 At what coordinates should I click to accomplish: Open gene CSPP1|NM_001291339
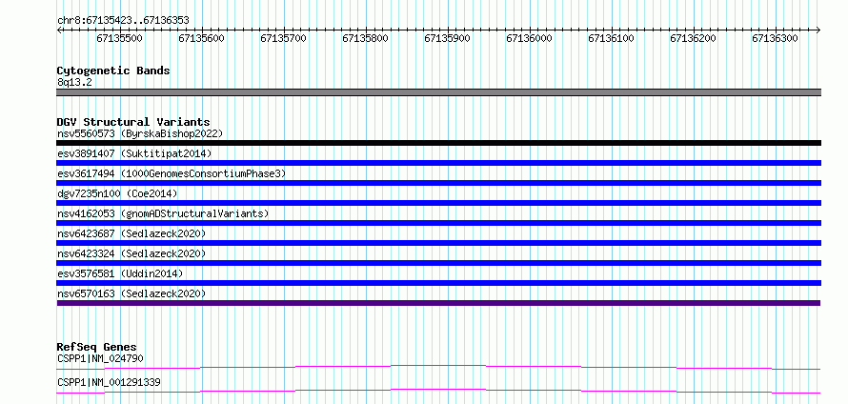pos(109,383)
